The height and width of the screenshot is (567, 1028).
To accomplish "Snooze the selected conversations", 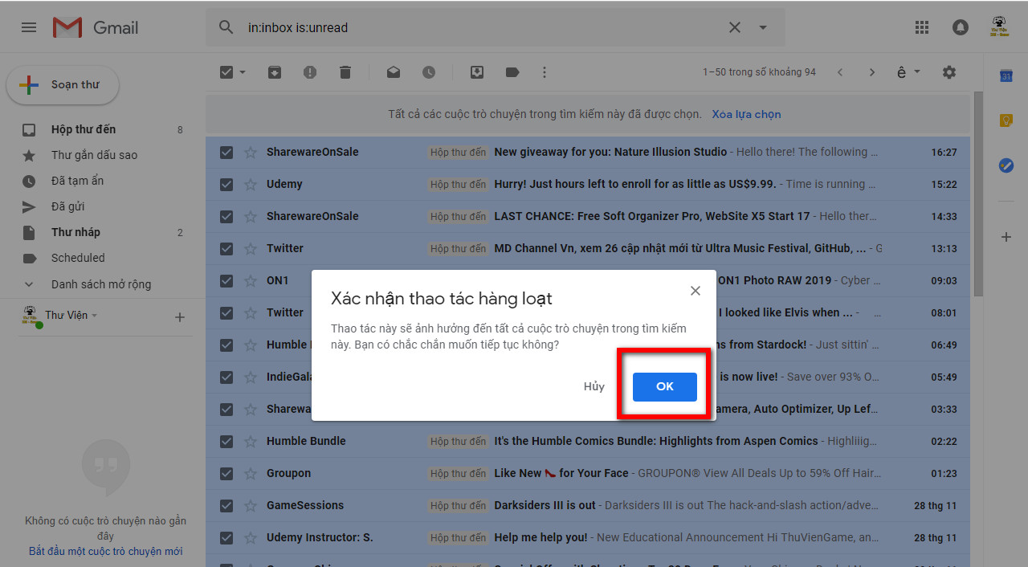I will click(x=428, y=71).
